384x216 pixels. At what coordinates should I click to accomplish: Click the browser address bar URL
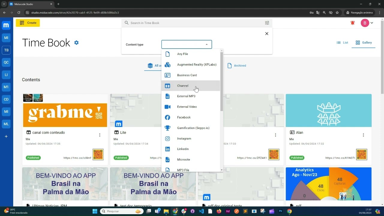click(x=75, y=13)
